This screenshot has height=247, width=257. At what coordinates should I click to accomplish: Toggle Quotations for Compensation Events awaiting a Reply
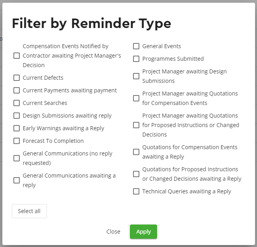(x=136, y=152)
